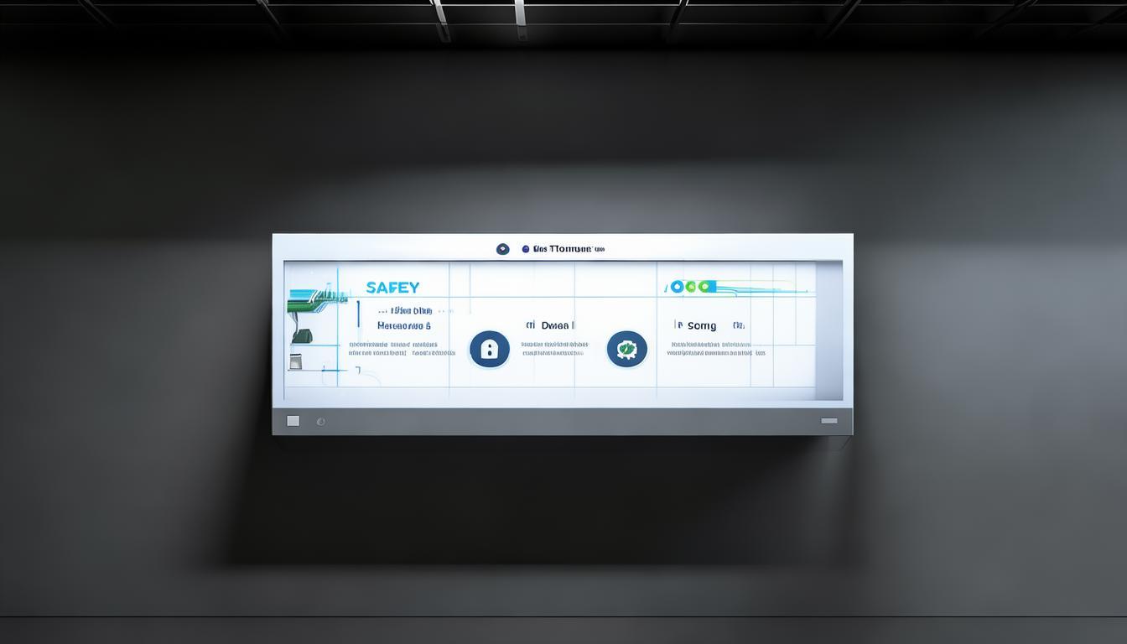Click the green gear circle icon
The width and height of the screenshot is (1127, 644).
626,349
